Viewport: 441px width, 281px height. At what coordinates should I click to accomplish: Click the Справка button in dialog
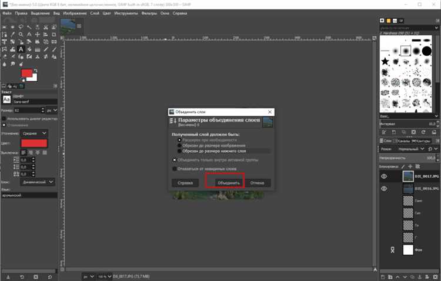[x=185, y=183]
